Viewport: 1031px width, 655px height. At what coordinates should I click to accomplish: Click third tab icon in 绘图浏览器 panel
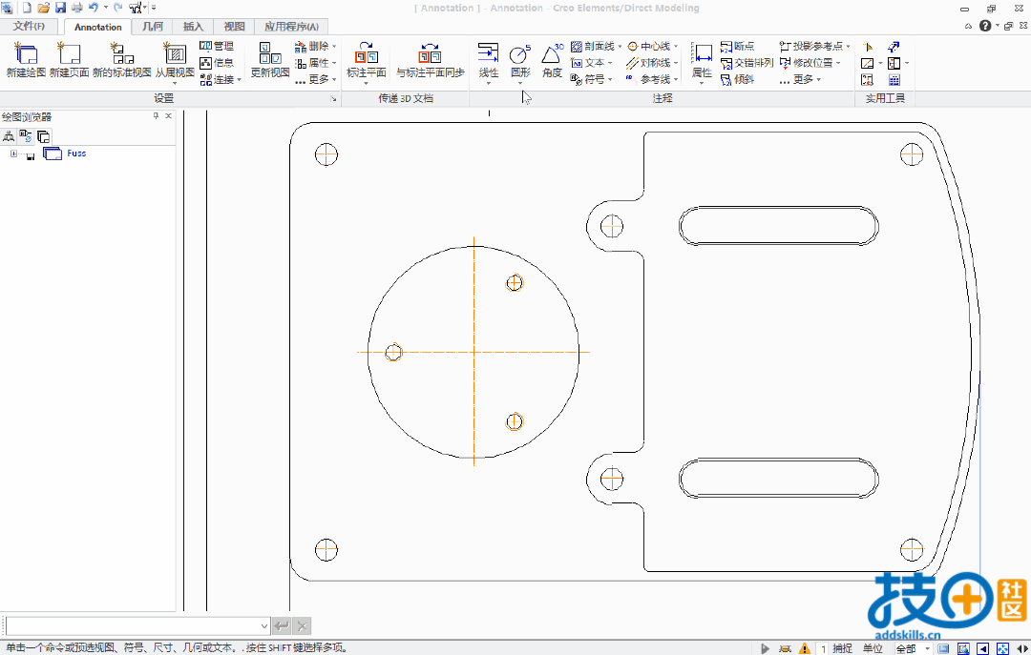point(43,136)
